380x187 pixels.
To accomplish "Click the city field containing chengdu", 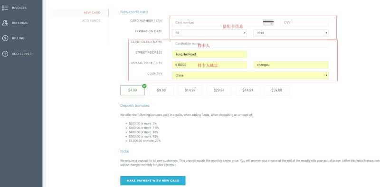I will pyautogui.click(x=291, y=65).
